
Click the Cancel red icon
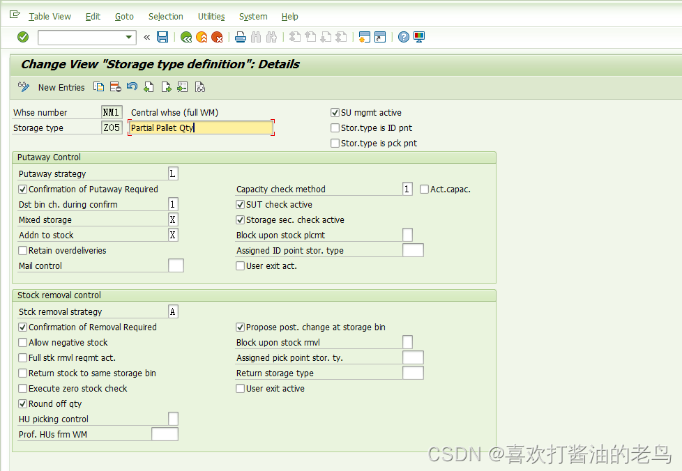click(x=217, y=37)
